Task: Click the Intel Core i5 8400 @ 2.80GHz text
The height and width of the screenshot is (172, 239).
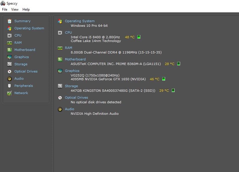Action: coord(95,37)
